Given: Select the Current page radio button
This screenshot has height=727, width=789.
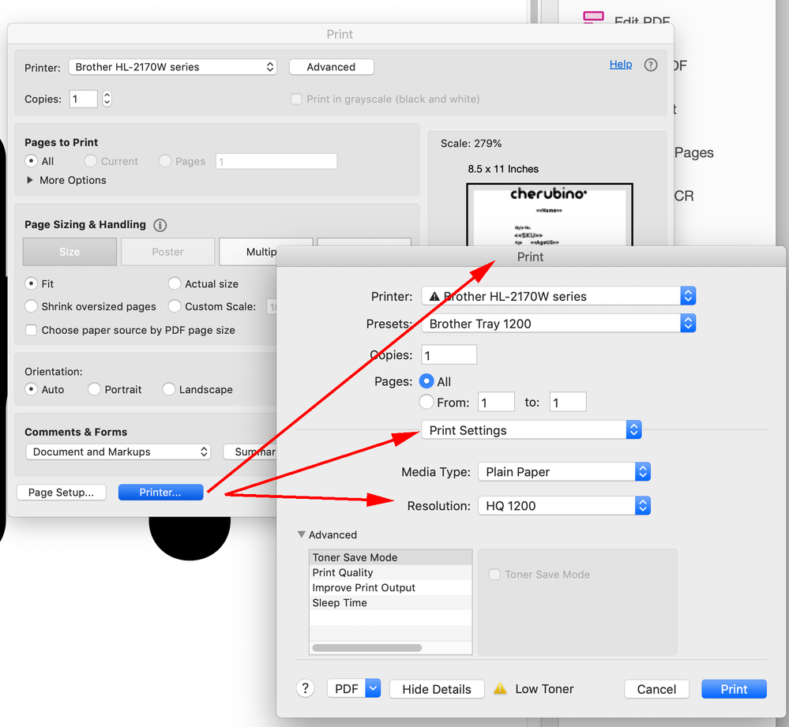Looking at the screenshot, I should tap(91, 161).
